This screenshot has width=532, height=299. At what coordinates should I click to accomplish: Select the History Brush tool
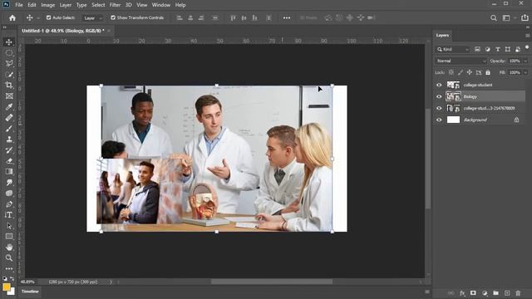point(9,150)
